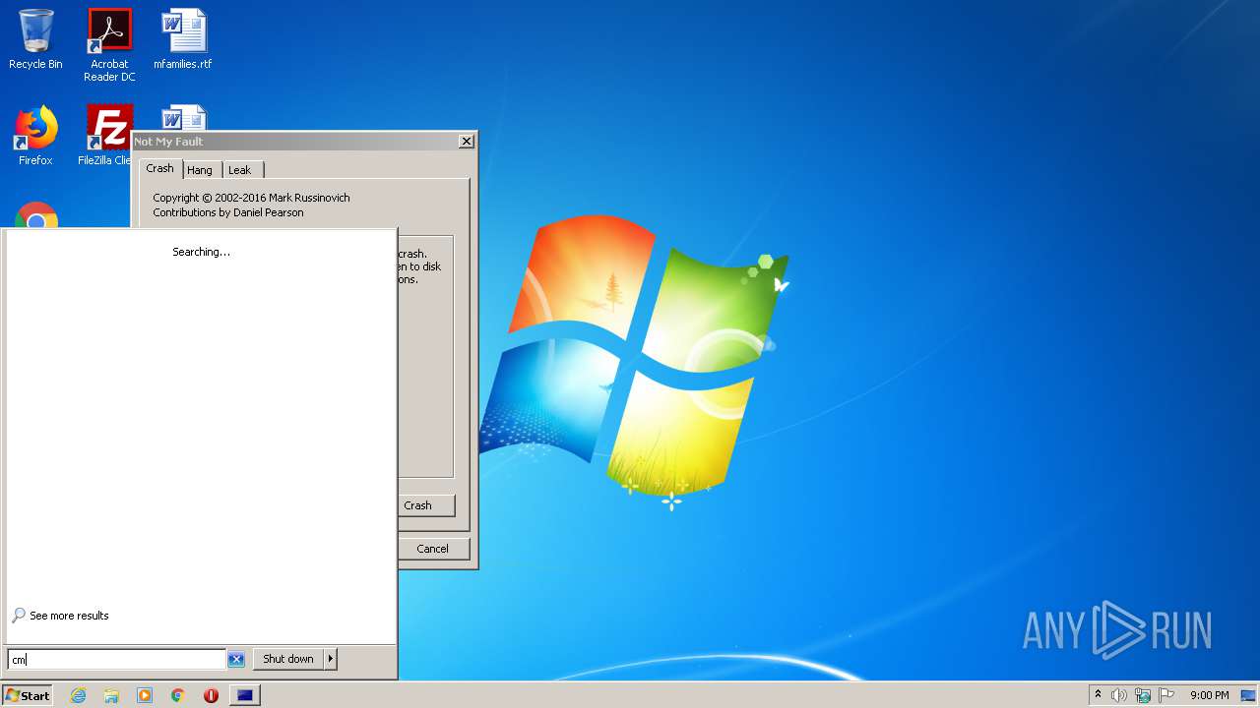1260x708 pixels.
Task: Show hidden tray icons
Action: pyautogui.click(x=1098, y=695)
